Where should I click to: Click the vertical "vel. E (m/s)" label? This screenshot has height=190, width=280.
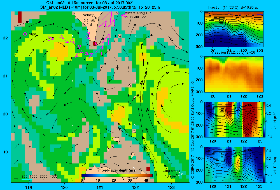(x=275, y=165)
